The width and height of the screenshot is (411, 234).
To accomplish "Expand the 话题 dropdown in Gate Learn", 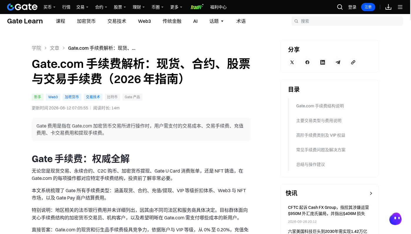I will pyautogui.click(x=217, y=21).
